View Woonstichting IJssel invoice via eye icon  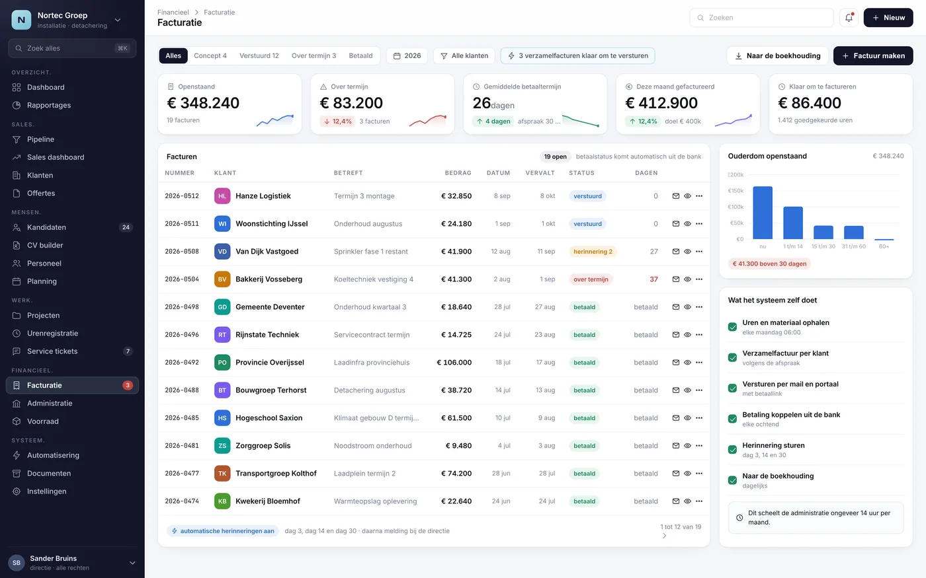(687, 224)
